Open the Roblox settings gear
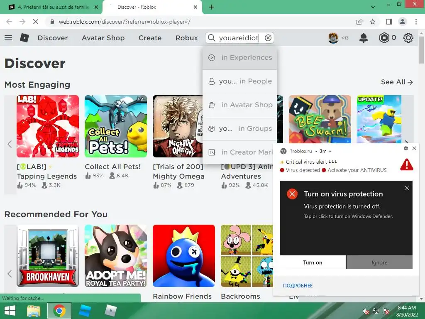This screenshot has height=319, width=425. click(408, 38)
